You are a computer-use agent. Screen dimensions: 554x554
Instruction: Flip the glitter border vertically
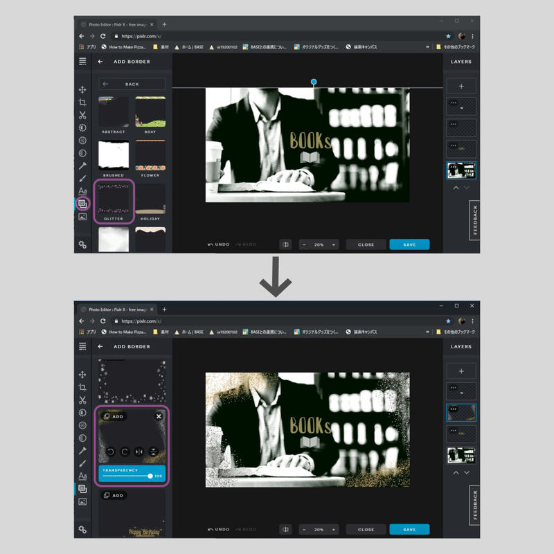click(x=153, y=452)
